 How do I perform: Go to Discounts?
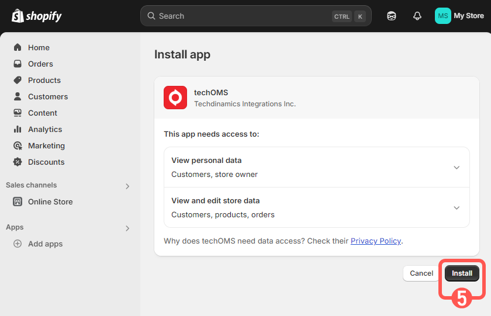(x=46, y=162)
